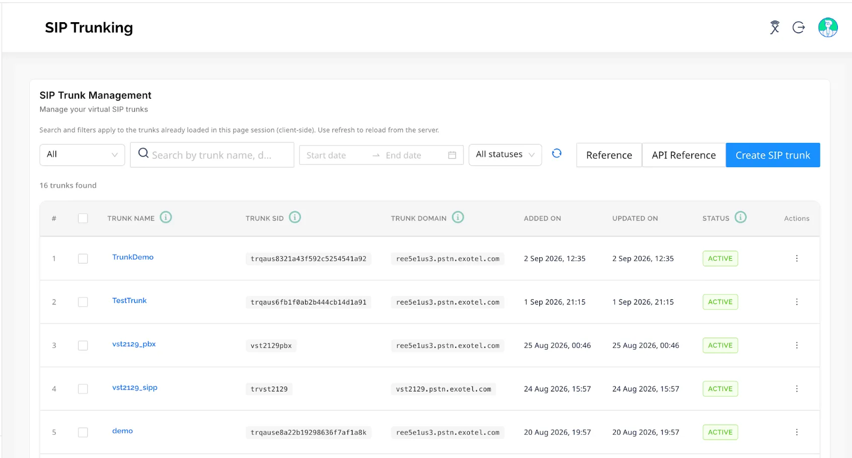Click Create SIP trunk button
Viewport: 852px width, 458px height.
(772, 155)
